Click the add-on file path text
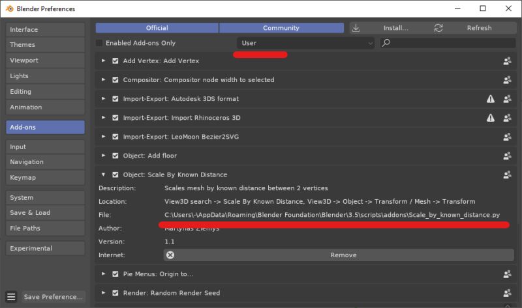522x308 pixels. (x=332, y=215)
